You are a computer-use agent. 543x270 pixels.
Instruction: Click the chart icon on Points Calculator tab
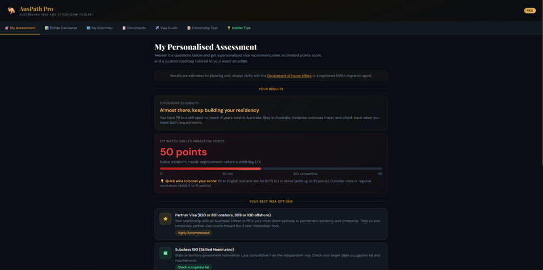pos(47,28)
